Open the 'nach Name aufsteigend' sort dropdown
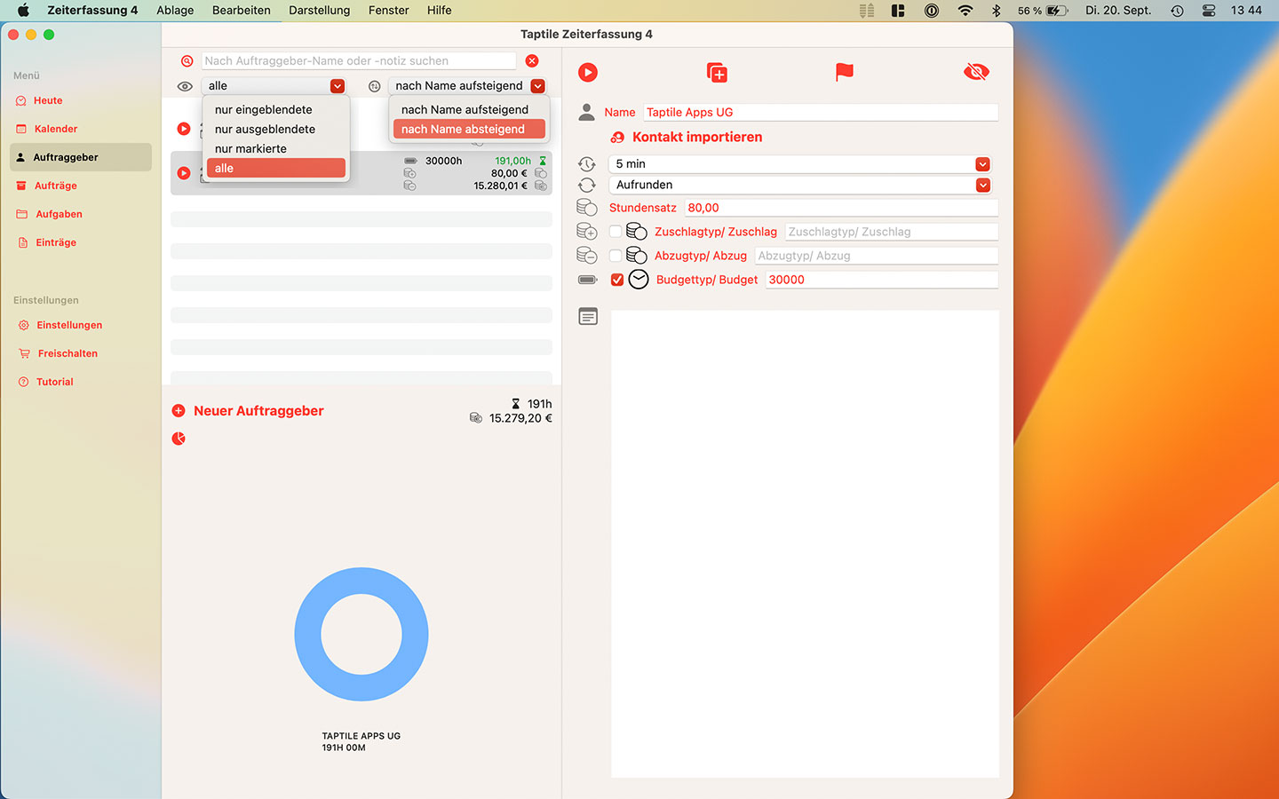The height and width of the screenshot is (799, 1279). 467,86
